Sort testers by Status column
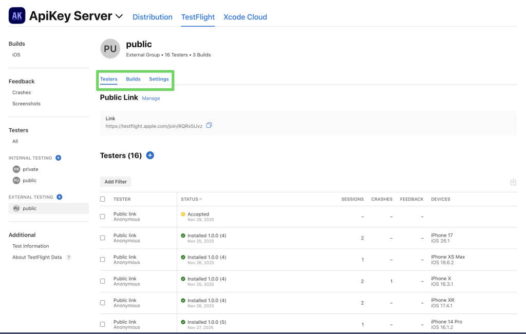This screenshot has width=526, height=334. (191, 199)
